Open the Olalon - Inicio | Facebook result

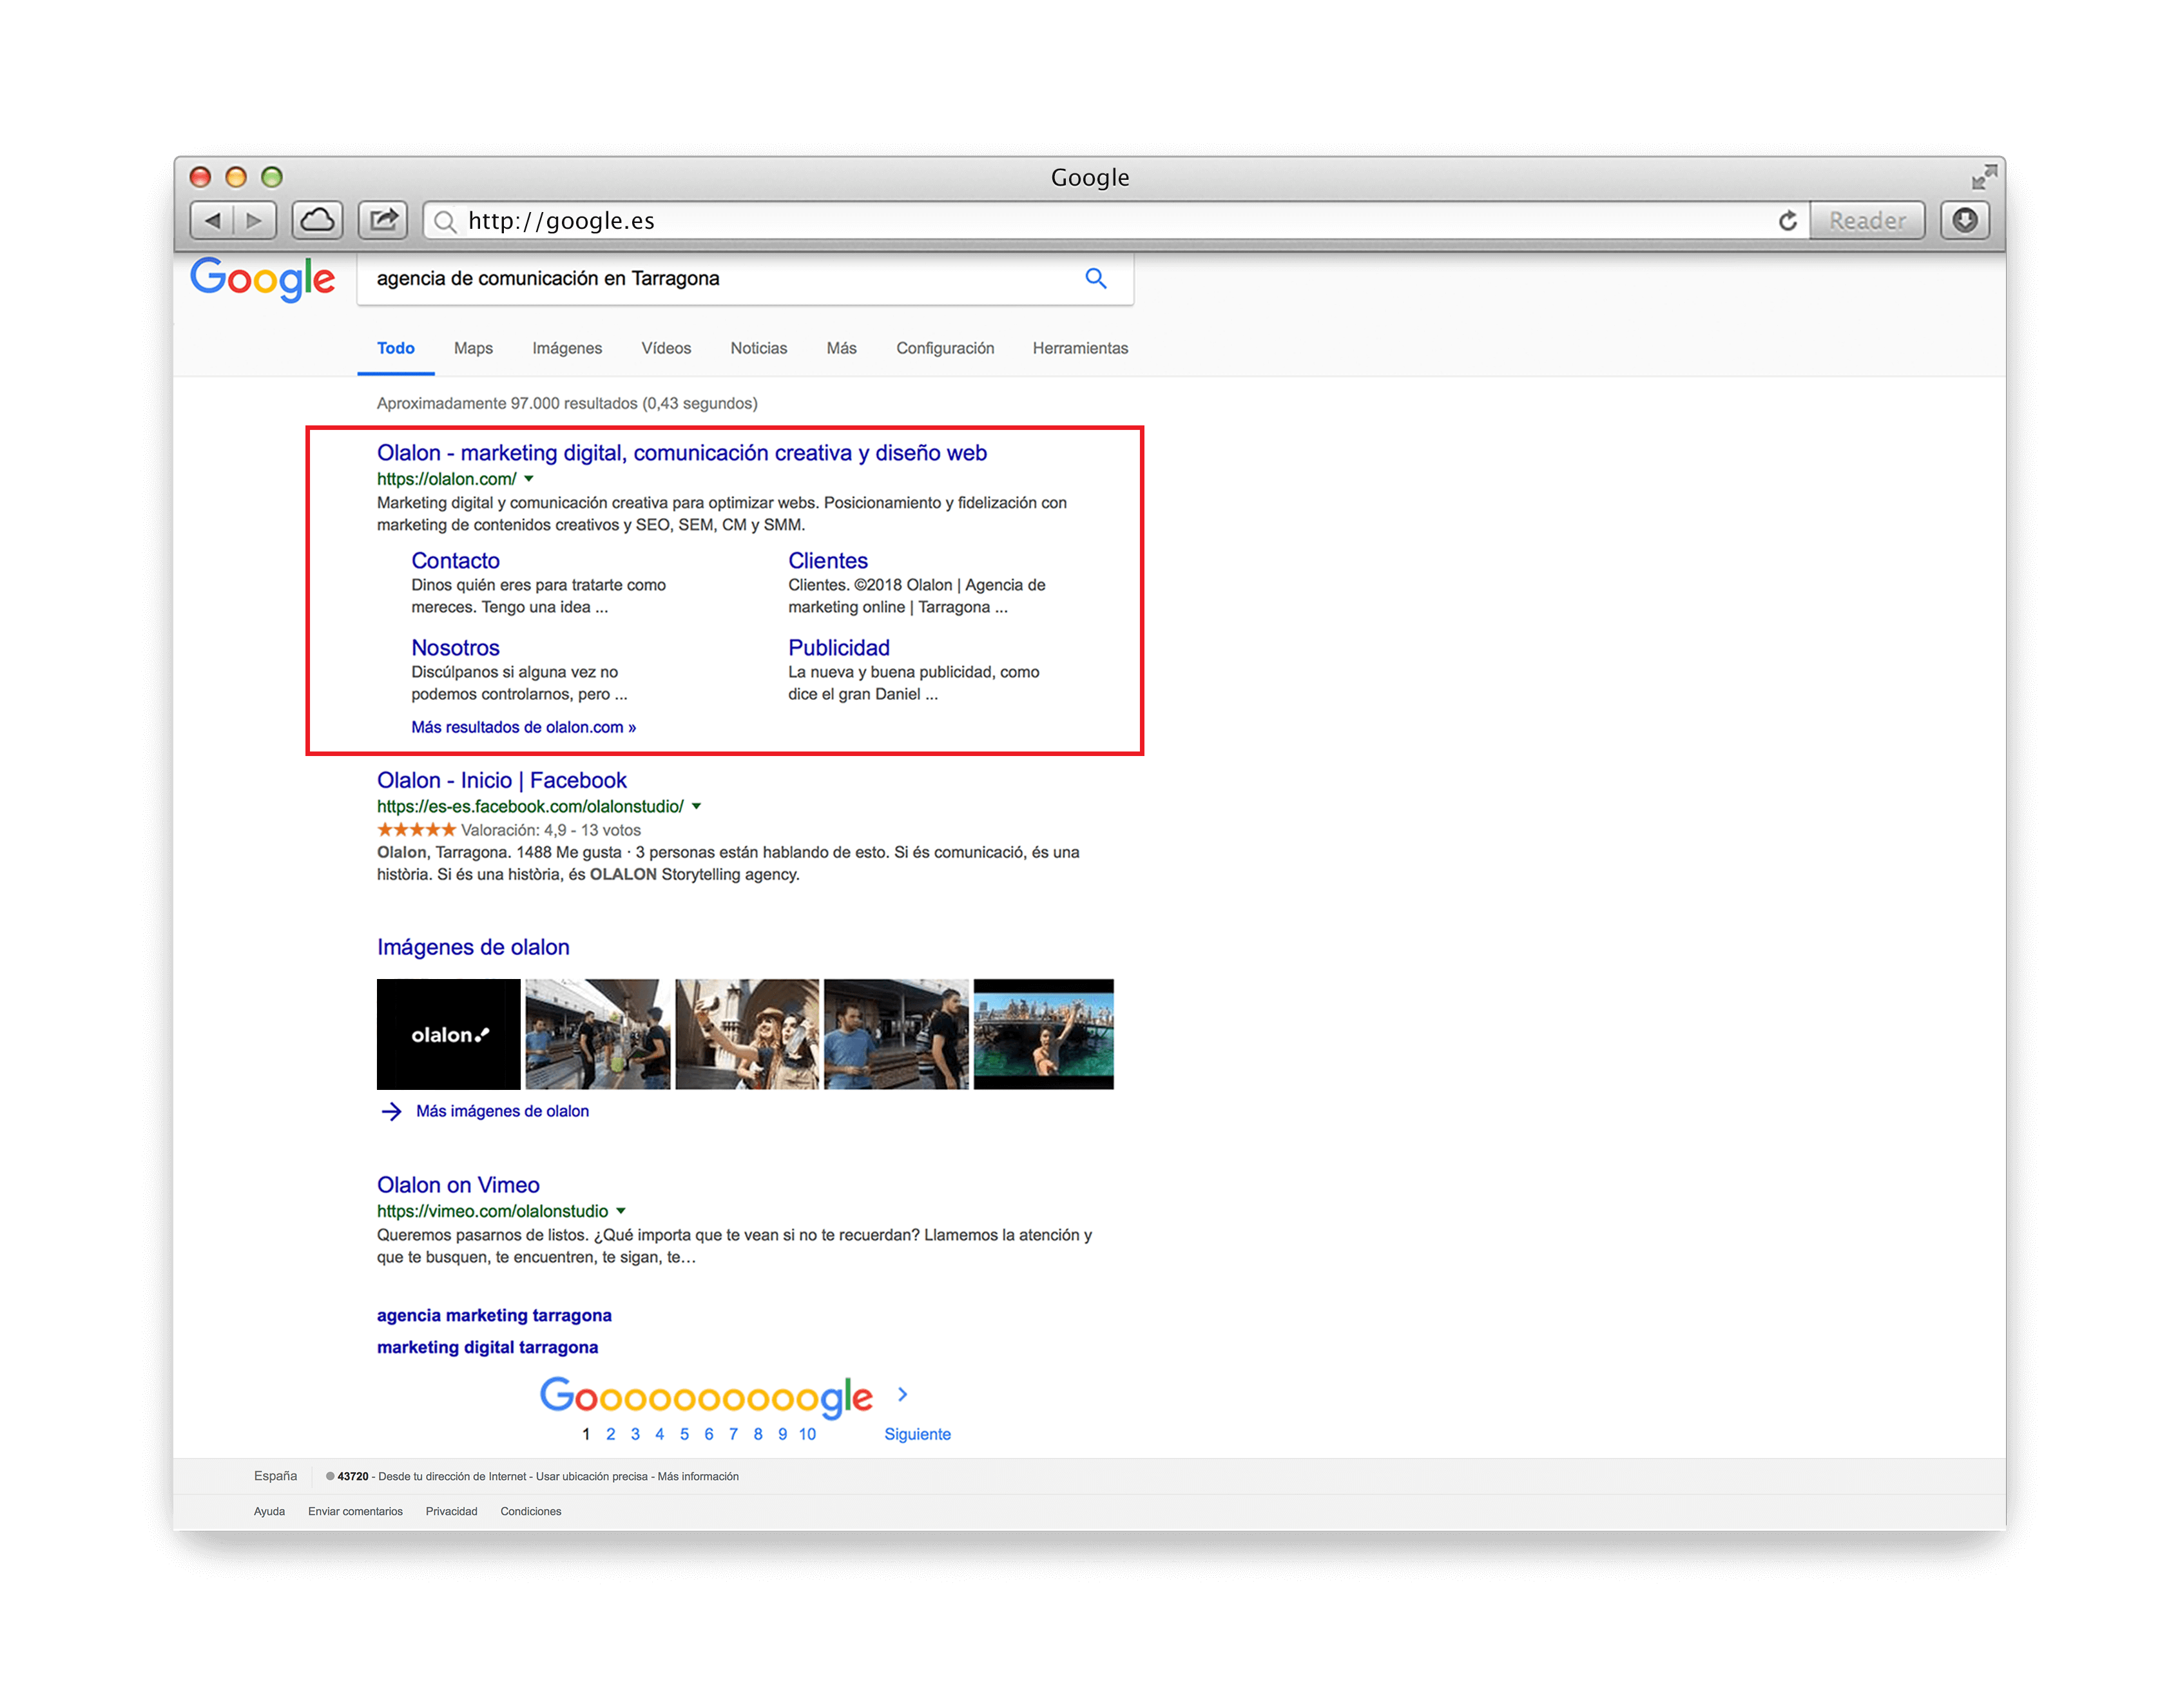coord(502,780)
